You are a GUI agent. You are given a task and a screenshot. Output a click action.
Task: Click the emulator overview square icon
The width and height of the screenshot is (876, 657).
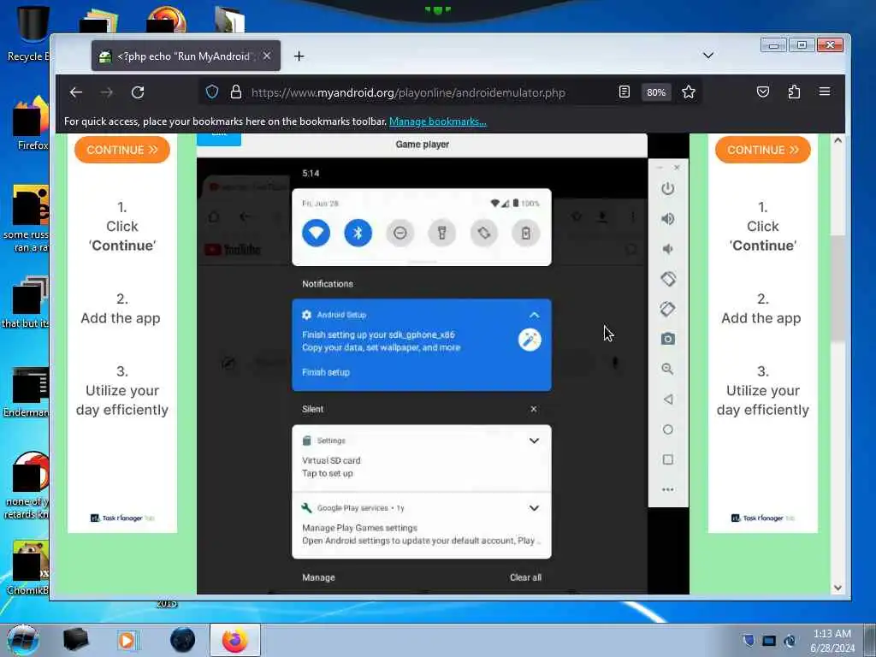[x=667, y=459]
